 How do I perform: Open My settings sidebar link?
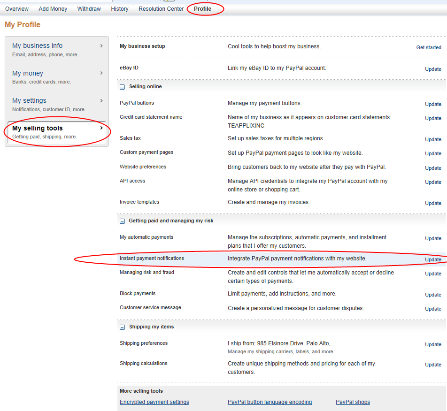coord(29,100)
